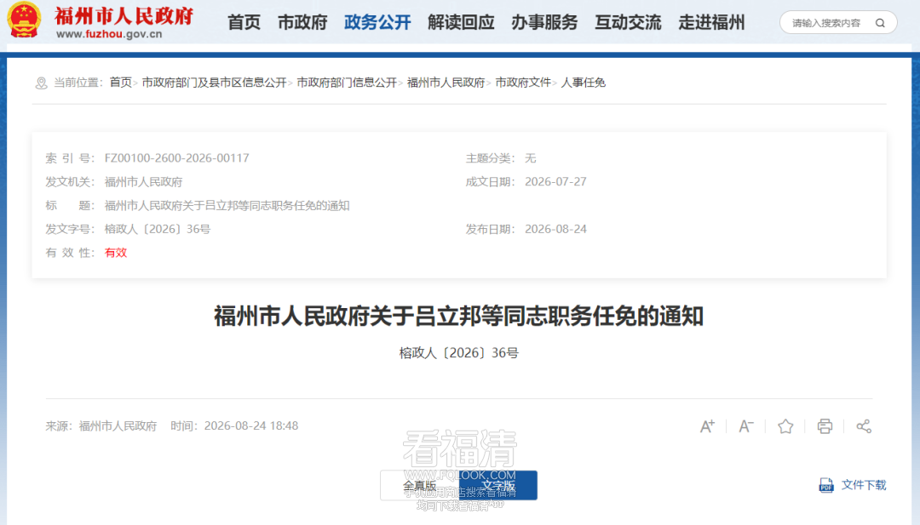Bookmark page with the star icon
Viewport: 920px width, 525px height.
[785, 426]
